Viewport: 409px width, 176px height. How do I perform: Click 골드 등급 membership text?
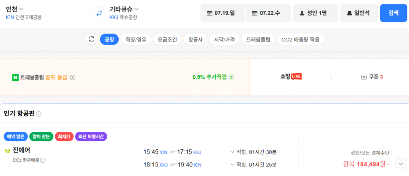[57, 77]
